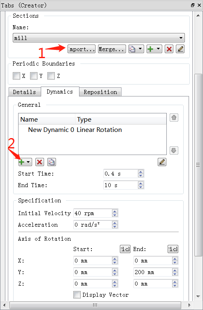Copy the selected dynamic

[x=52, y=162]
